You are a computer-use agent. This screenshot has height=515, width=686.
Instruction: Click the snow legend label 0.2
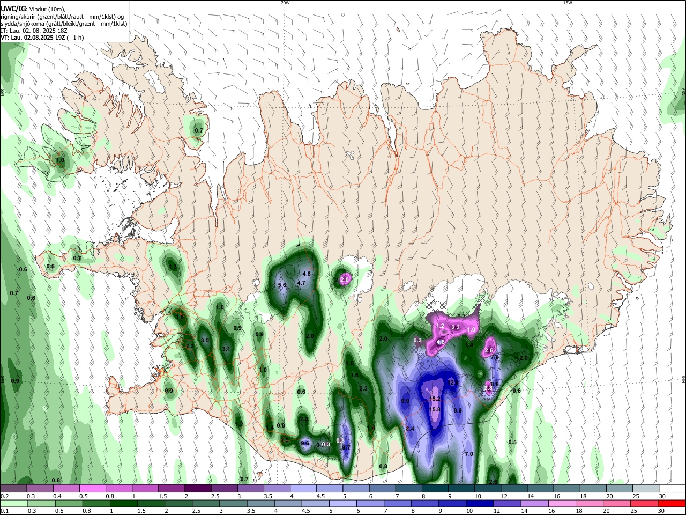click(x=4, y=496)
